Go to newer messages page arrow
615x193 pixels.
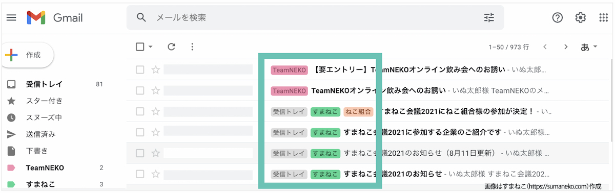click(x=545, y=47)
